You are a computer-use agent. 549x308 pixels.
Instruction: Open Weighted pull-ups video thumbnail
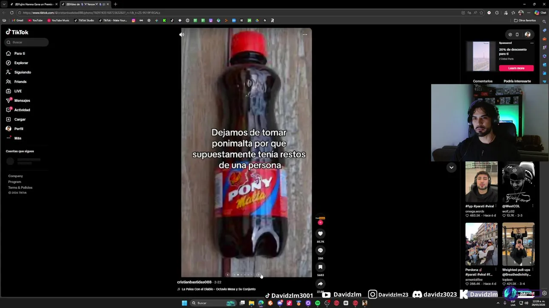tap(519, 244)
